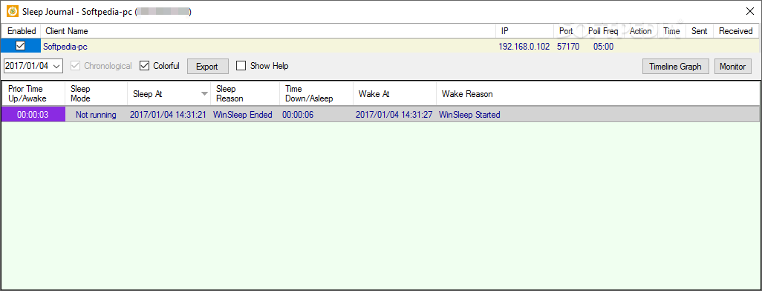This screenshot has height=291, width=762.
Task: Click the Time column header in client list
Action: (671, 31)
